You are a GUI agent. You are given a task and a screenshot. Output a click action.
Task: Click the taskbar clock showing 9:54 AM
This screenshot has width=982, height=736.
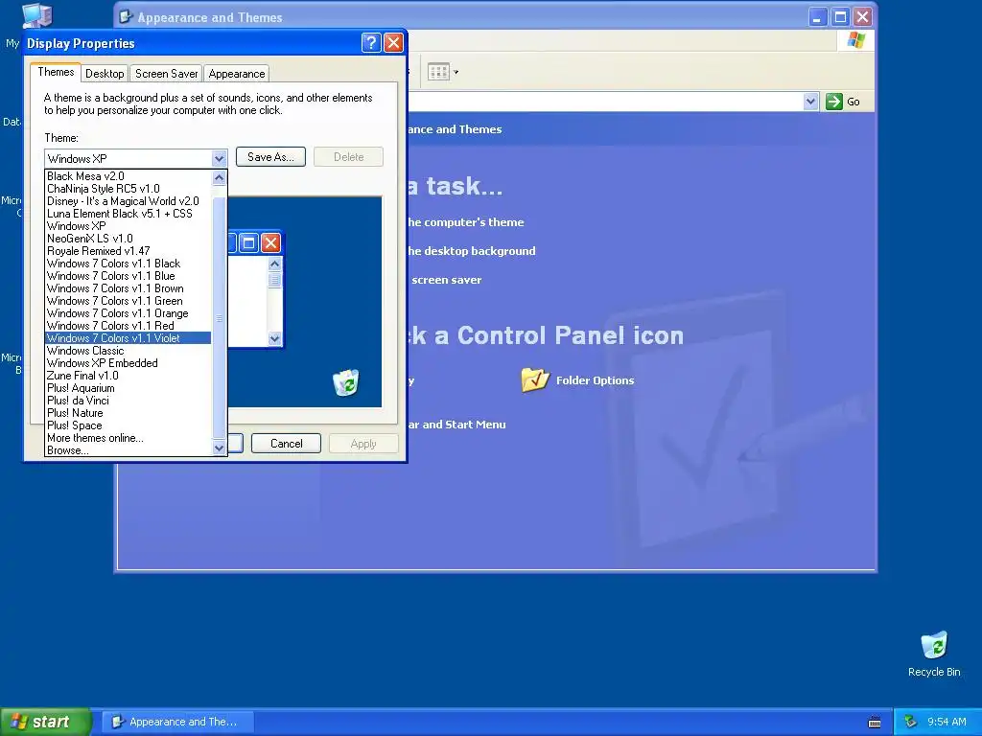click(947, 722)
